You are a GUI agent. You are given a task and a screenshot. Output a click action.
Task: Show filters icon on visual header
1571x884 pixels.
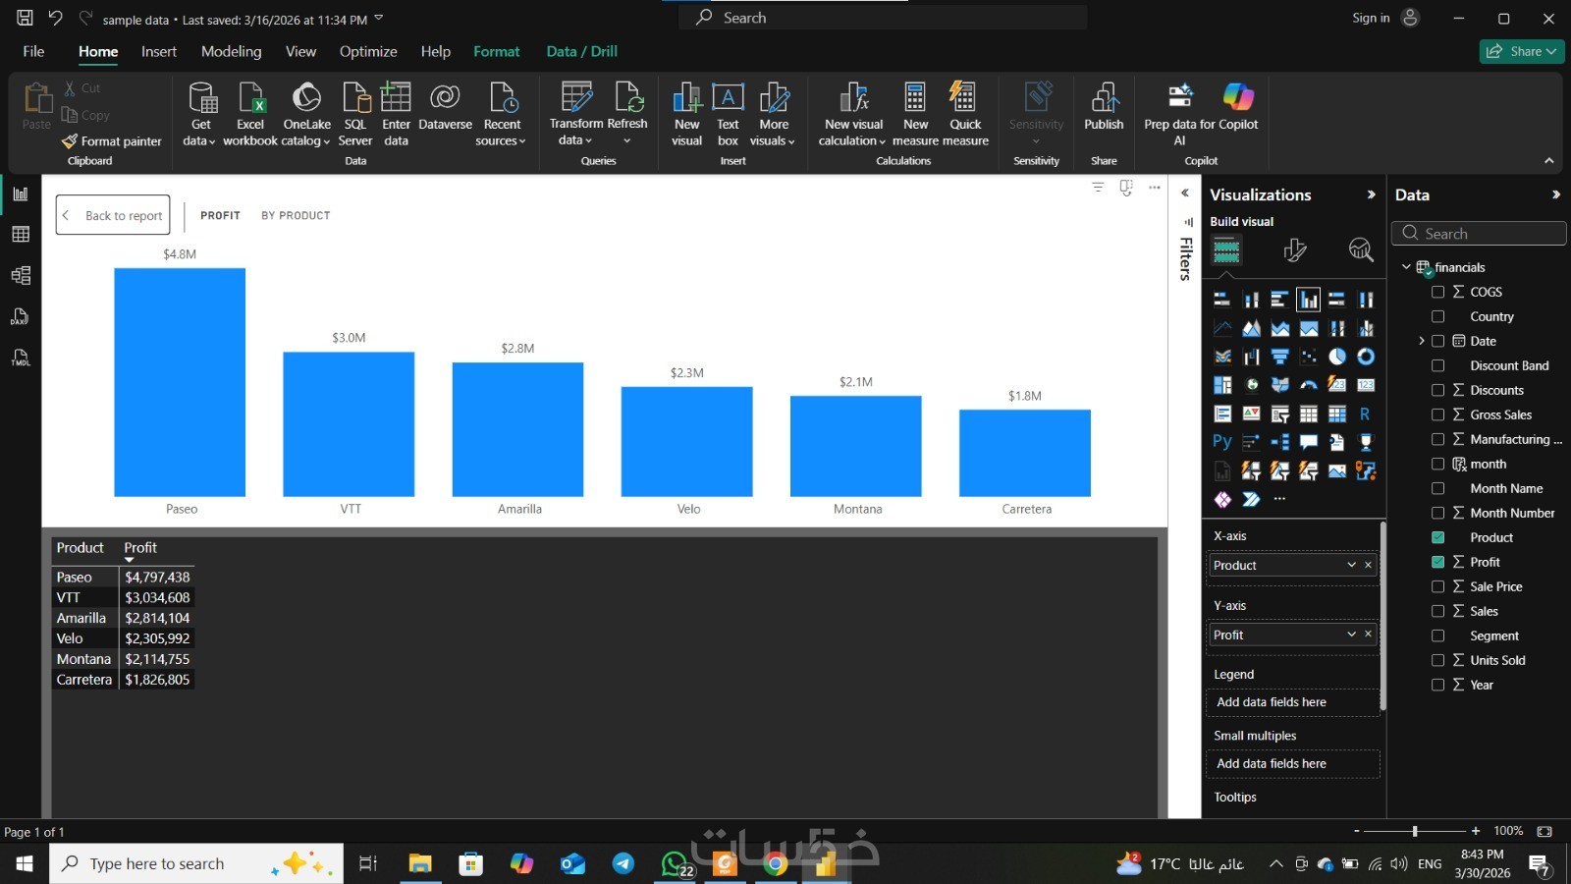coord(1098,187)
